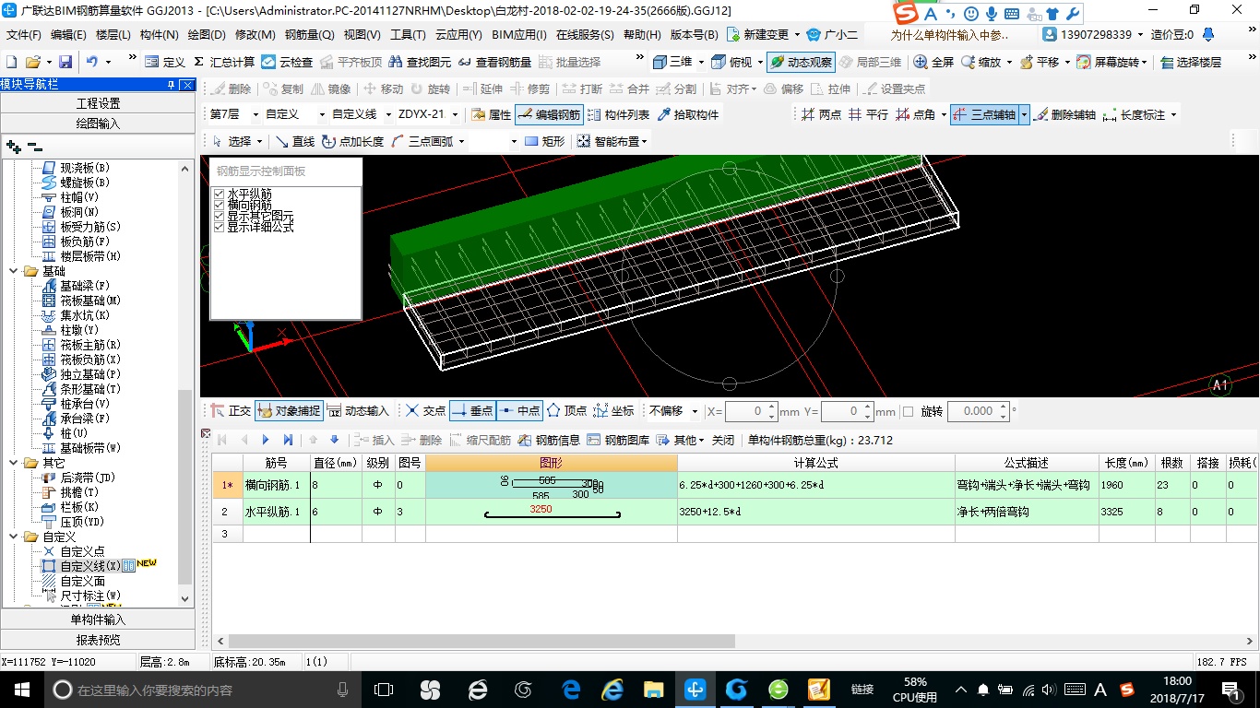
Task: Click 查找图元 find element tool
Action: tap(420, 62)
